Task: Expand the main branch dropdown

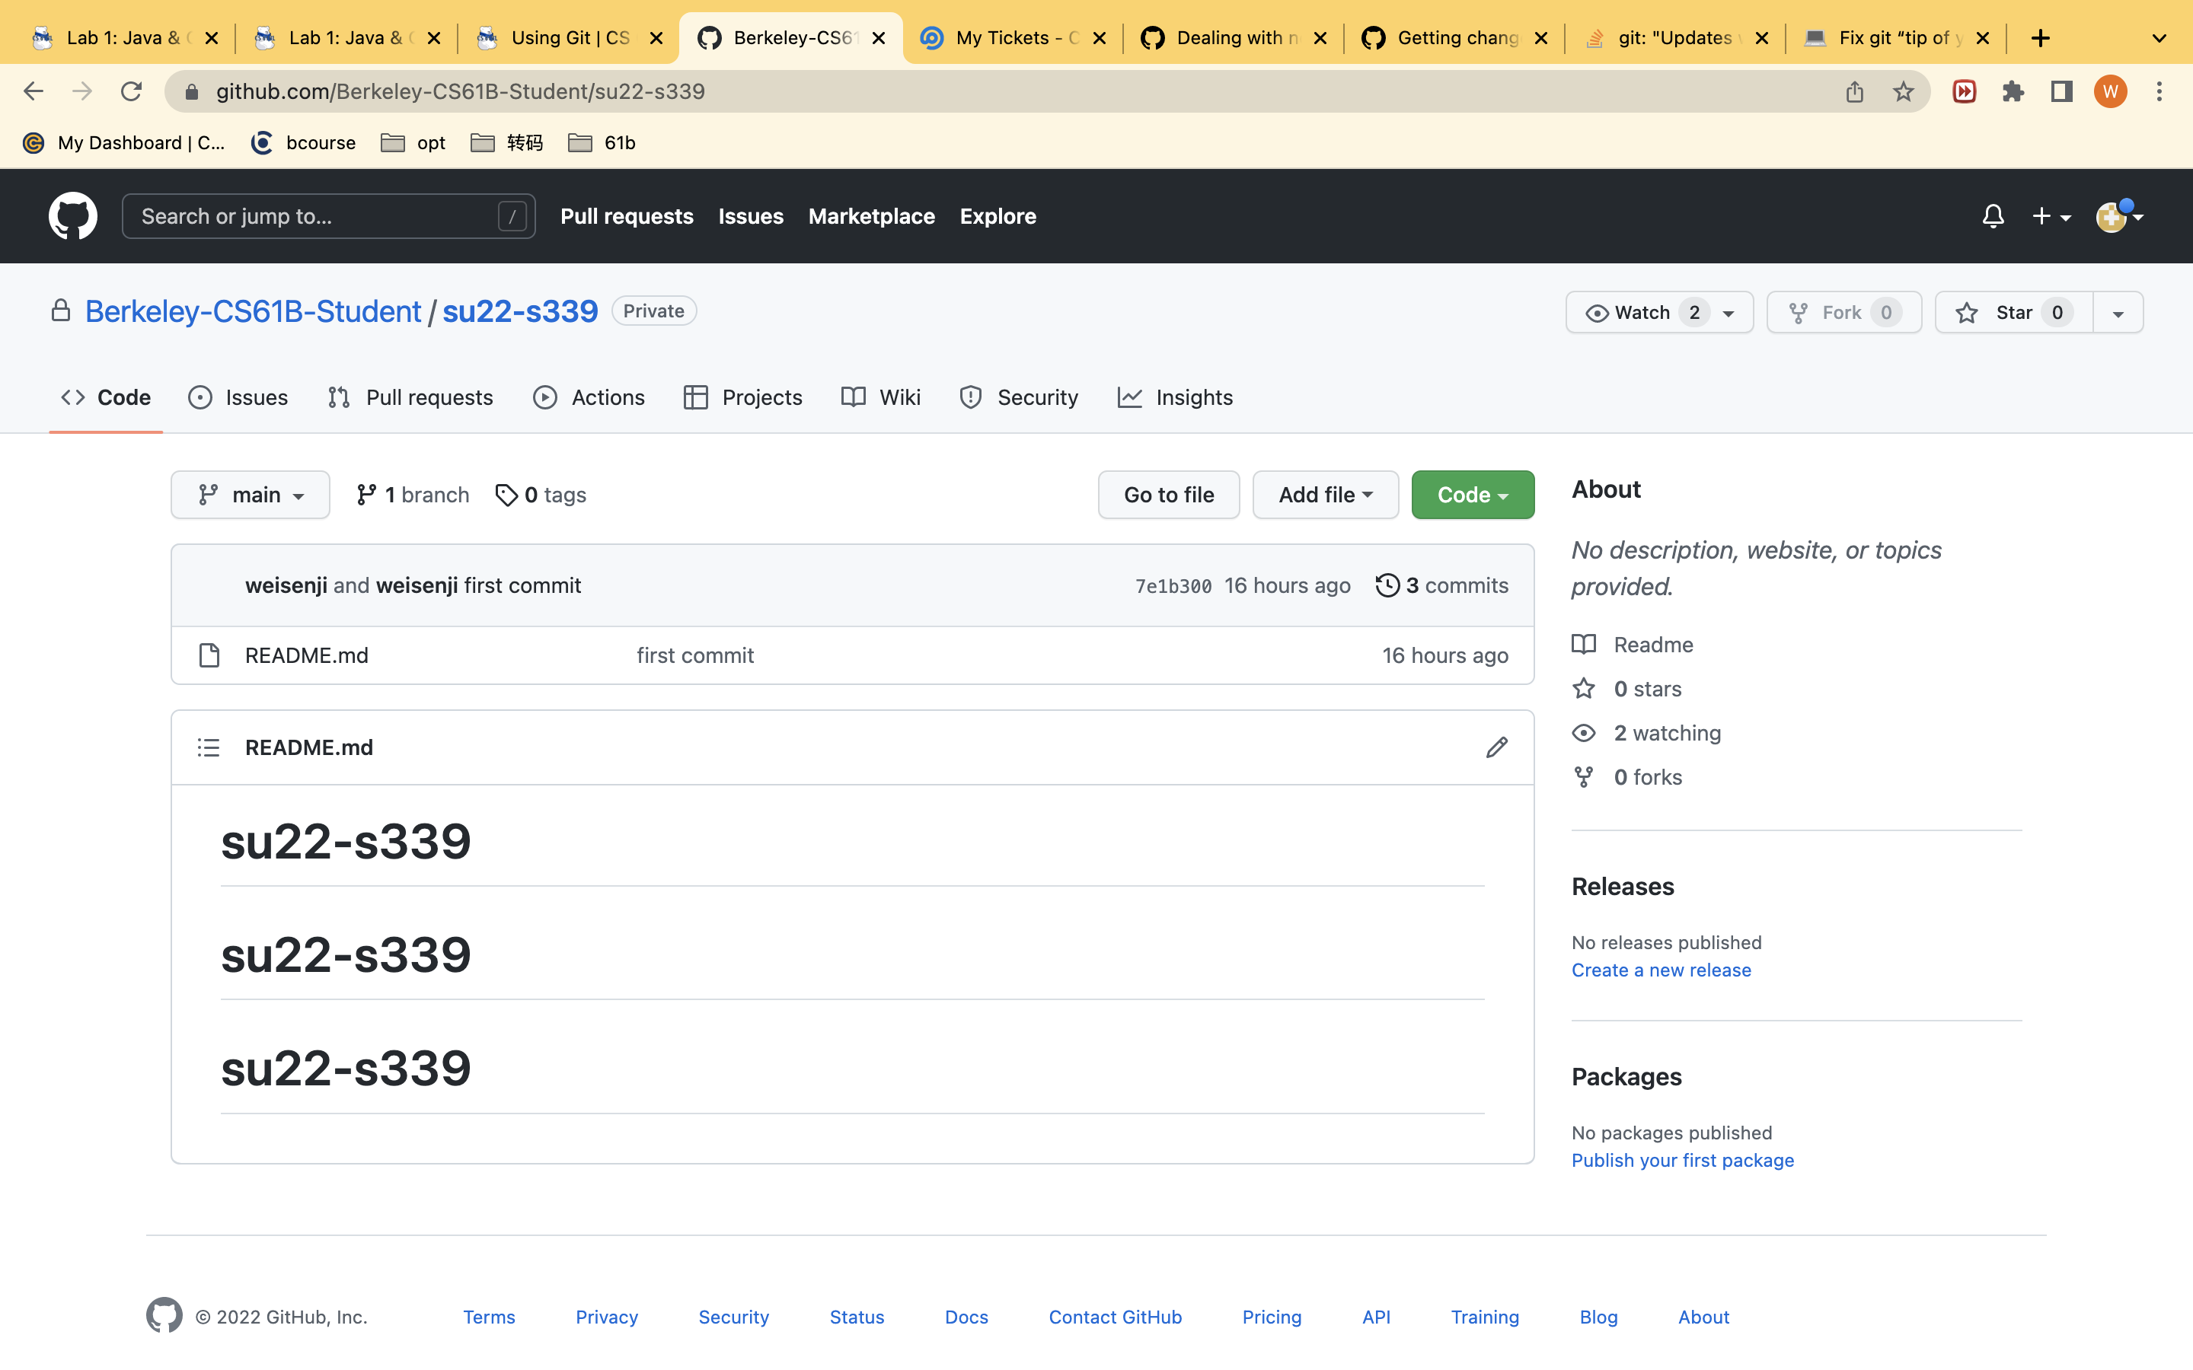Action: [250, 495]
